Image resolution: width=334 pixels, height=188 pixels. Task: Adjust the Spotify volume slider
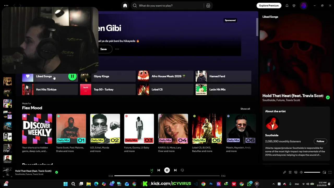pos(312,172)
